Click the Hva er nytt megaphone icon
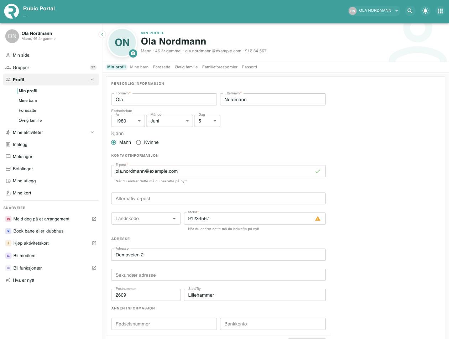449x339 pixels. [x=8, y=280]
